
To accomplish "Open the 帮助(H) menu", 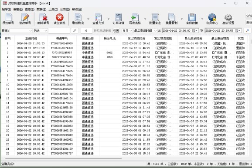I will 77,10.
